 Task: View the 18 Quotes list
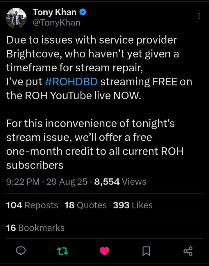(85, 205)
